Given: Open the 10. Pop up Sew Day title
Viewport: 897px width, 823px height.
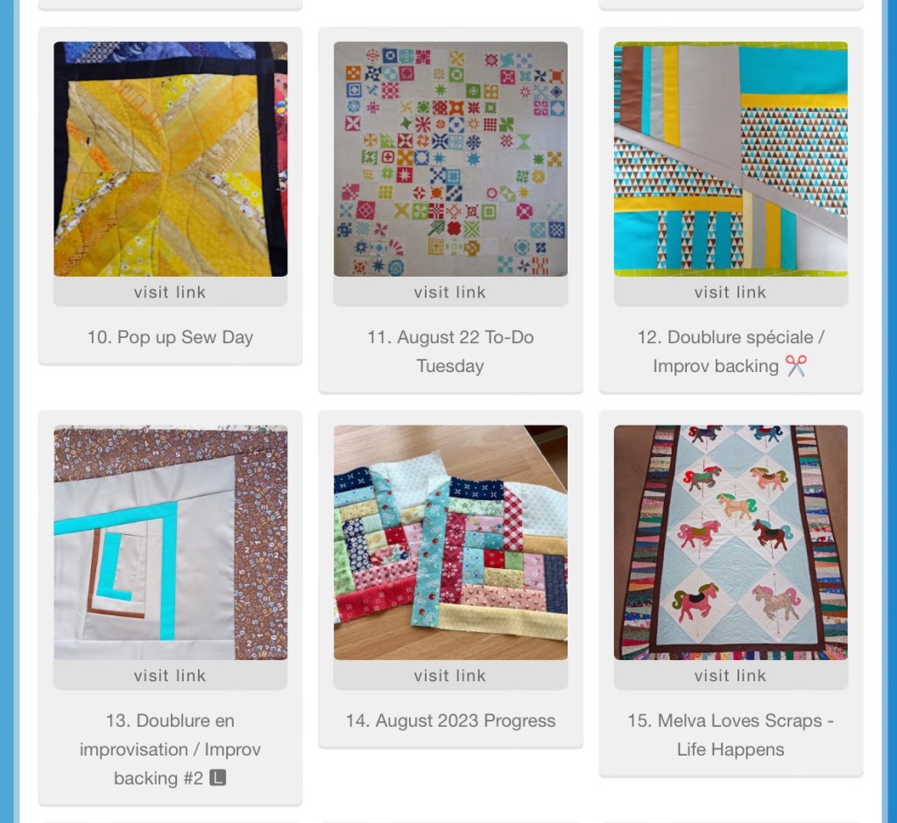Looking at the screenshot, I should (170, 337).
